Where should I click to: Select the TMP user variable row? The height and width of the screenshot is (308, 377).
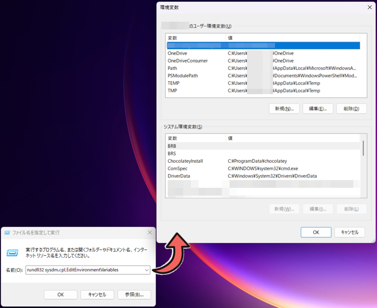(263, 90)
